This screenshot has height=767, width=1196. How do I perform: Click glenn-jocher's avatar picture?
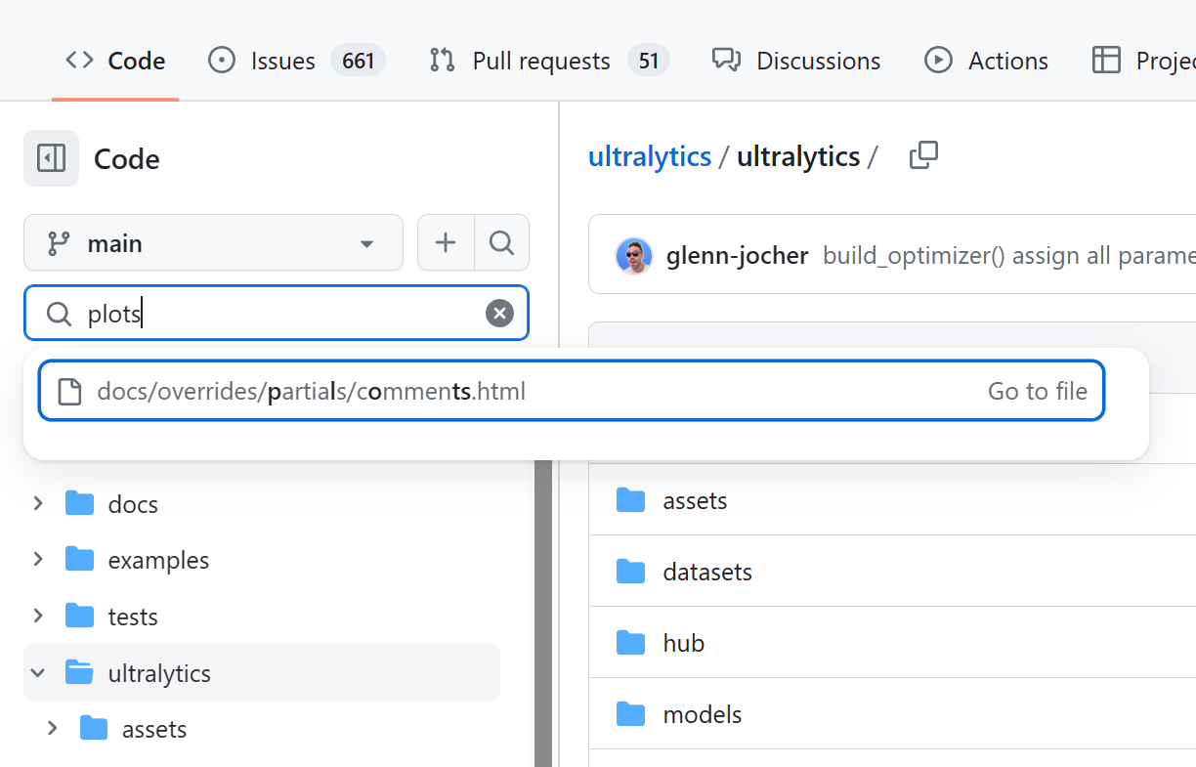point(634,256)
